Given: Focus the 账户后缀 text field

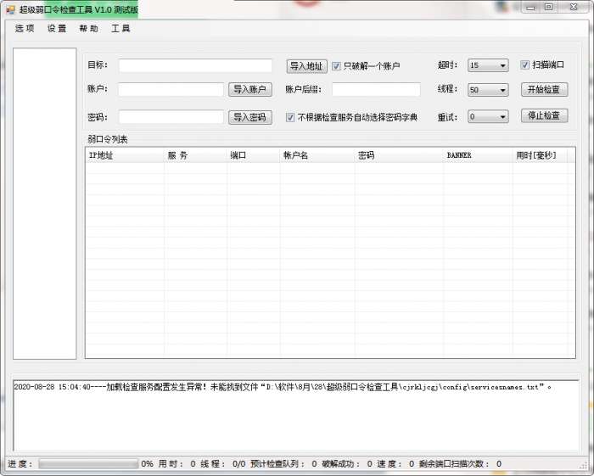Looking at the screenshot, I should click(375, 90).
